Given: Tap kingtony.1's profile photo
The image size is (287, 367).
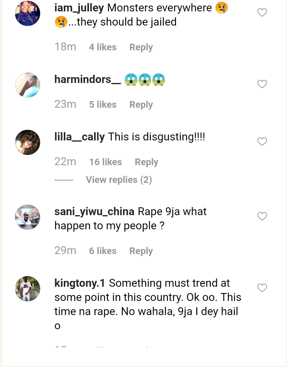Looking at the screenshot, I should (28, 288).
